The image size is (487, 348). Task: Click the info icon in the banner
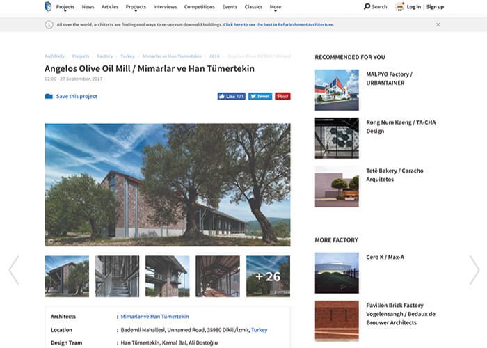pyautogui.click(x=49, y=24)
